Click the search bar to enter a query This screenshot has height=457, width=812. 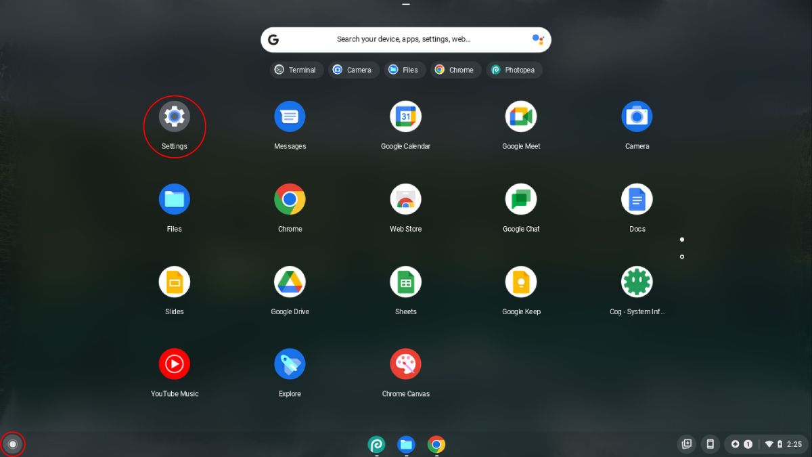405,39
